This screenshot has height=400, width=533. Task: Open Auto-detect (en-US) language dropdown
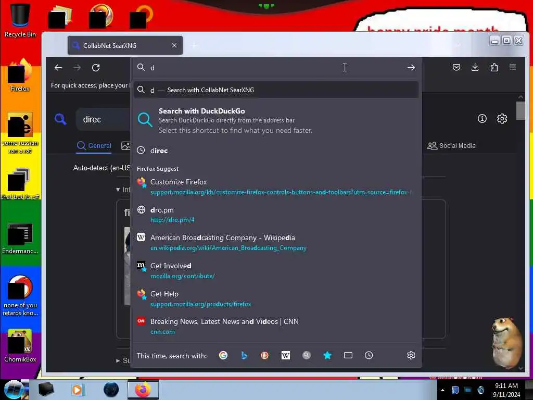101,168
